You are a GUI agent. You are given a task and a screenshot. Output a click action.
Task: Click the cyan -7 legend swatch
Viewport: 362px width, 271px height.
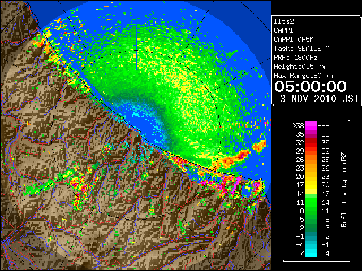click(311, 253)
